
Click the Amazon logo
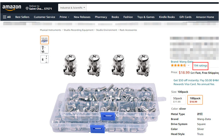point(12,8)
